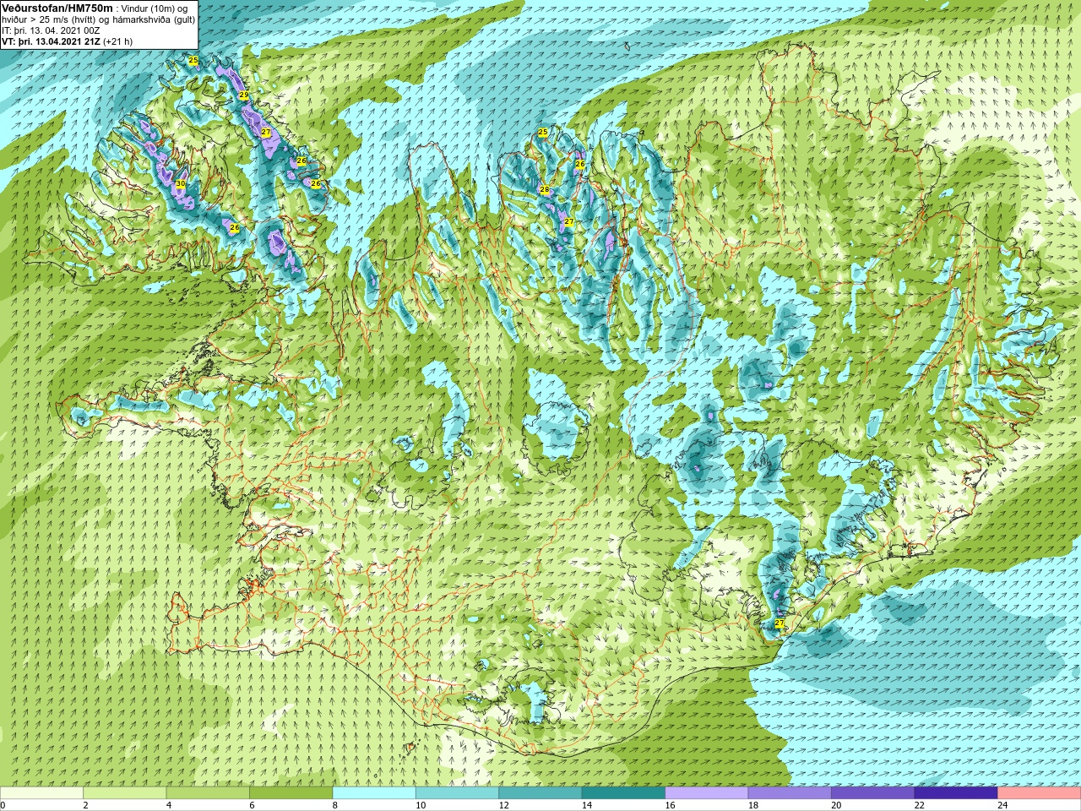Click the yellow gust label reading 29
Screen dimensions: 1081x811
pos(244,95)
